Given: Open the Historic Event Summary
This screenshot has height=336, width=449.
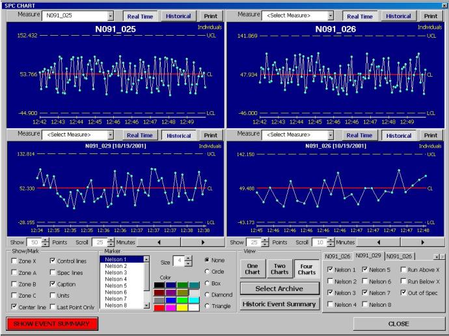Looking at the screenshot, I should [279, 304].
